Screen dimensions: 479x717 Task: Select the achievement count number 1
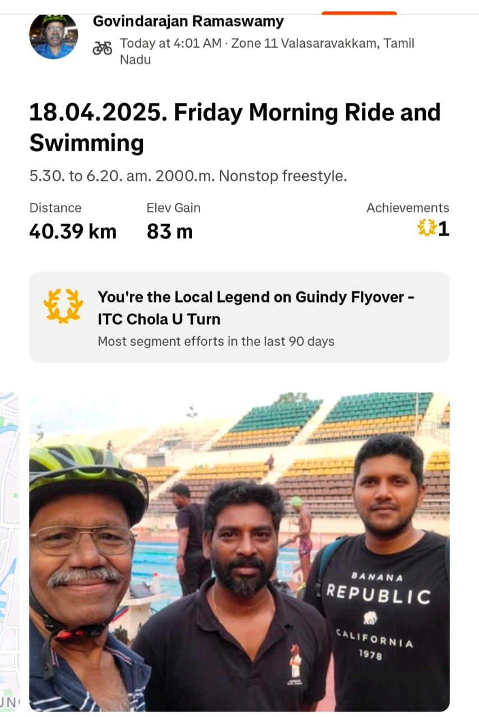tap(443, 229)
